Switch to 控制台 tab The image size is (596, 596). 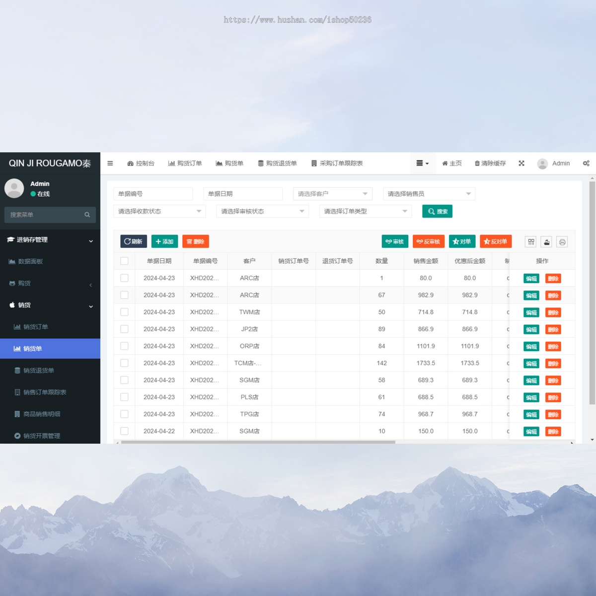(141, 163)
